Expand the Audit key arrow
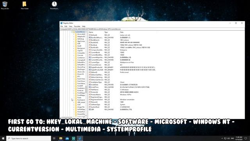The image size is (250, 141). pos(74,46)
